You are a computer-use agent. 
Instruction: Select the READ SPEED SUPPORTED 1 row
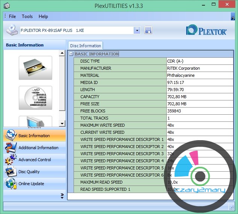[154, 189]
